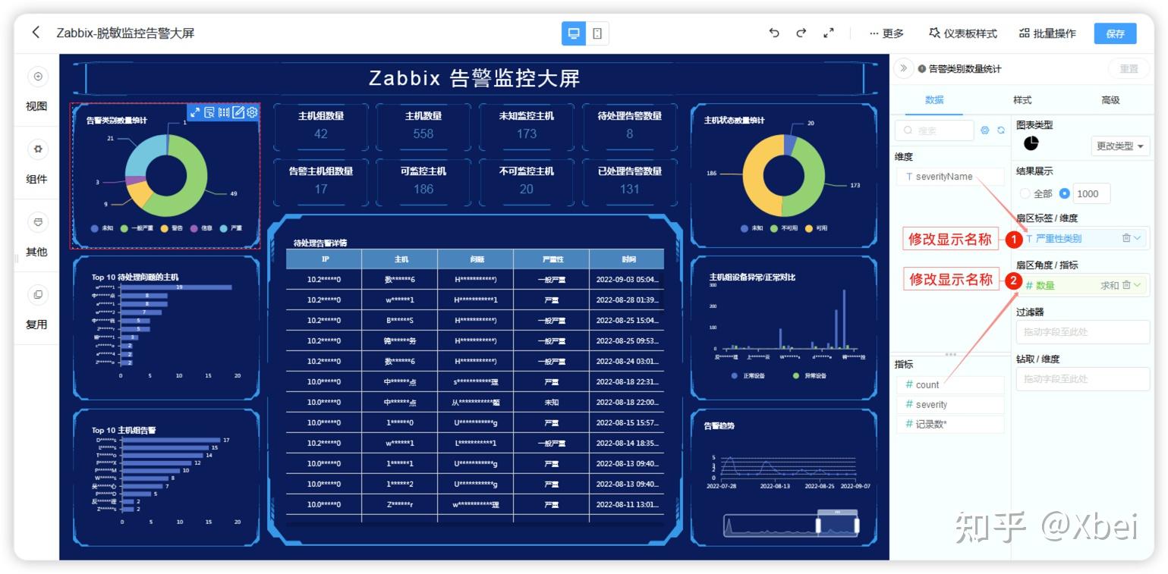This screenshot has width=1168, height=574.
Task: Click the 重置 reset button
Action: pyautogui.click(x=1129, y=68)
